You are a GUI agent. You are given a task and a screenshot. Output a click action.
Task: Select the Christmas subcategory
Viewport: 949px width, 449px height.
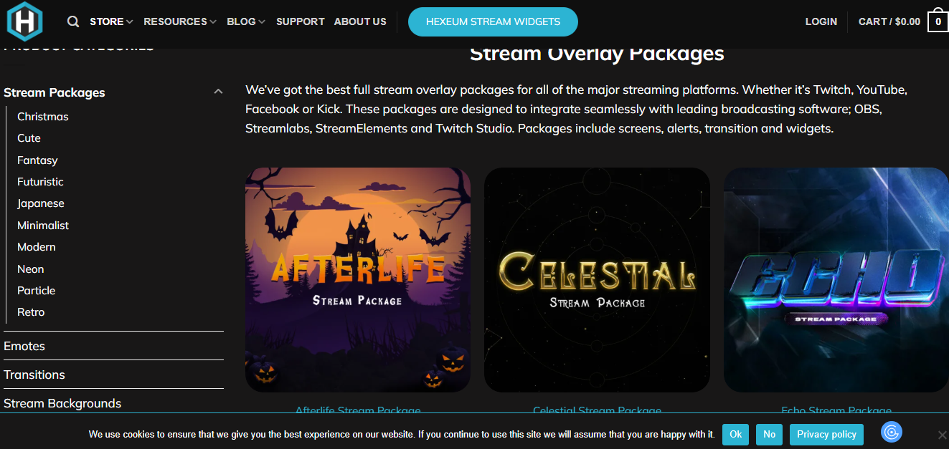[x=43, y=117]
